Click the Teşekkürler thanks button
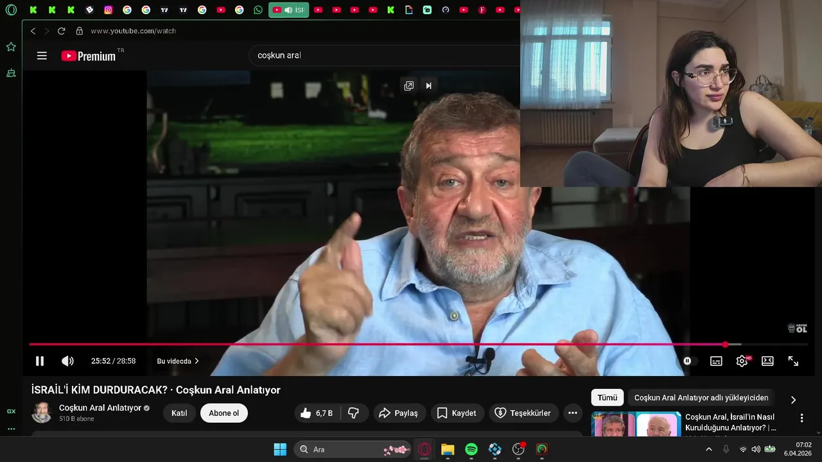Screen dimensions: 822x462 point(523,413)
